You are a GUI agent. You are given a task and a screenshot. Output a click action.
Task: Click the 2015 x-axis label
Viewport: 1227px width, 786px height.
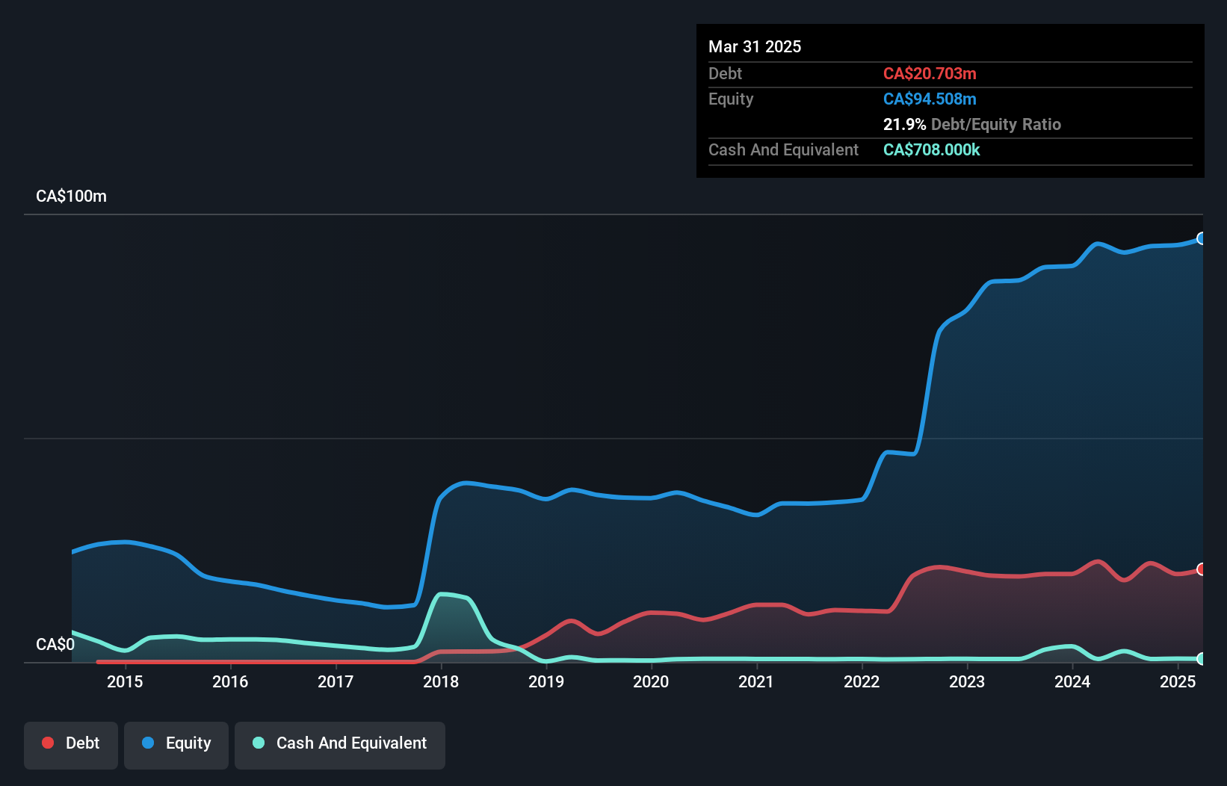(x=125, y=681)
